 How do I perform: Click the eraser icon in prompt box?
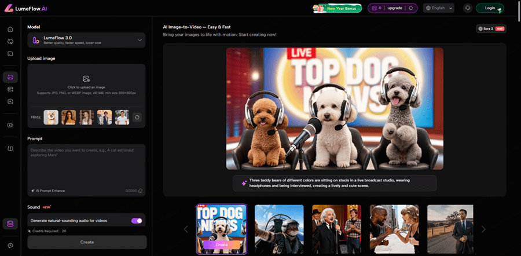click(140, 190)
